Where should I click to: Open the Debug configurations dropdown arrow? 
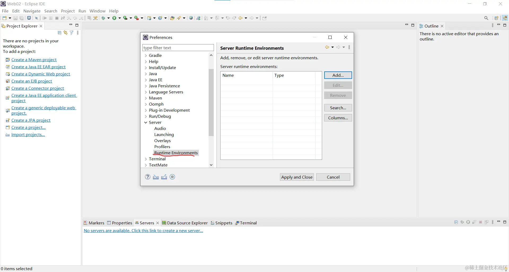108,18
